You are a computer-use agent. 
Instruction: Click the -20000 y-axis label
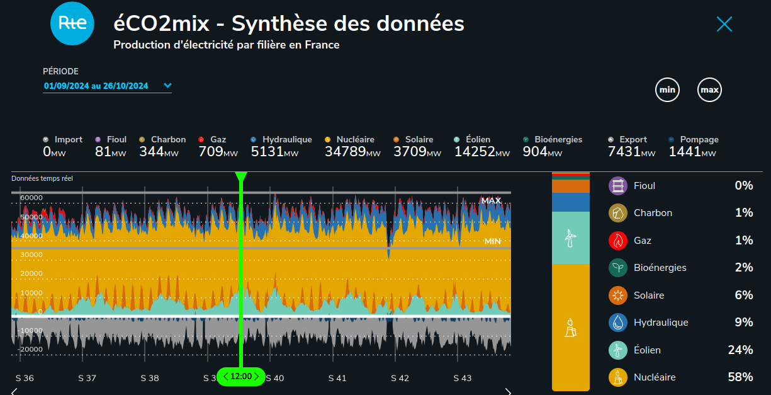click(30, 349)
